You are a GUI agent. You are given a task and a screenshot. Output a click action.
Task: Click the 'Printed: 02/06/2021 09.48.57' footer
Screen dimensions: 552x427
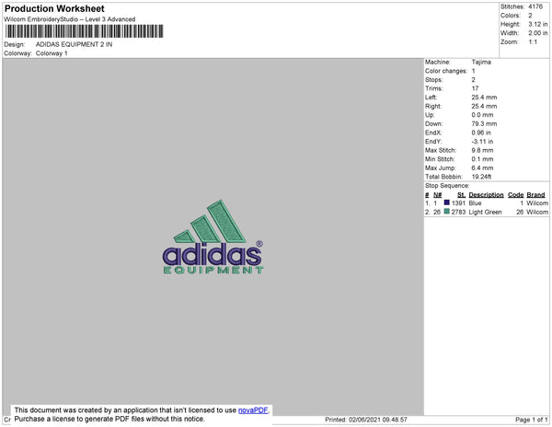tap(366, 420)
